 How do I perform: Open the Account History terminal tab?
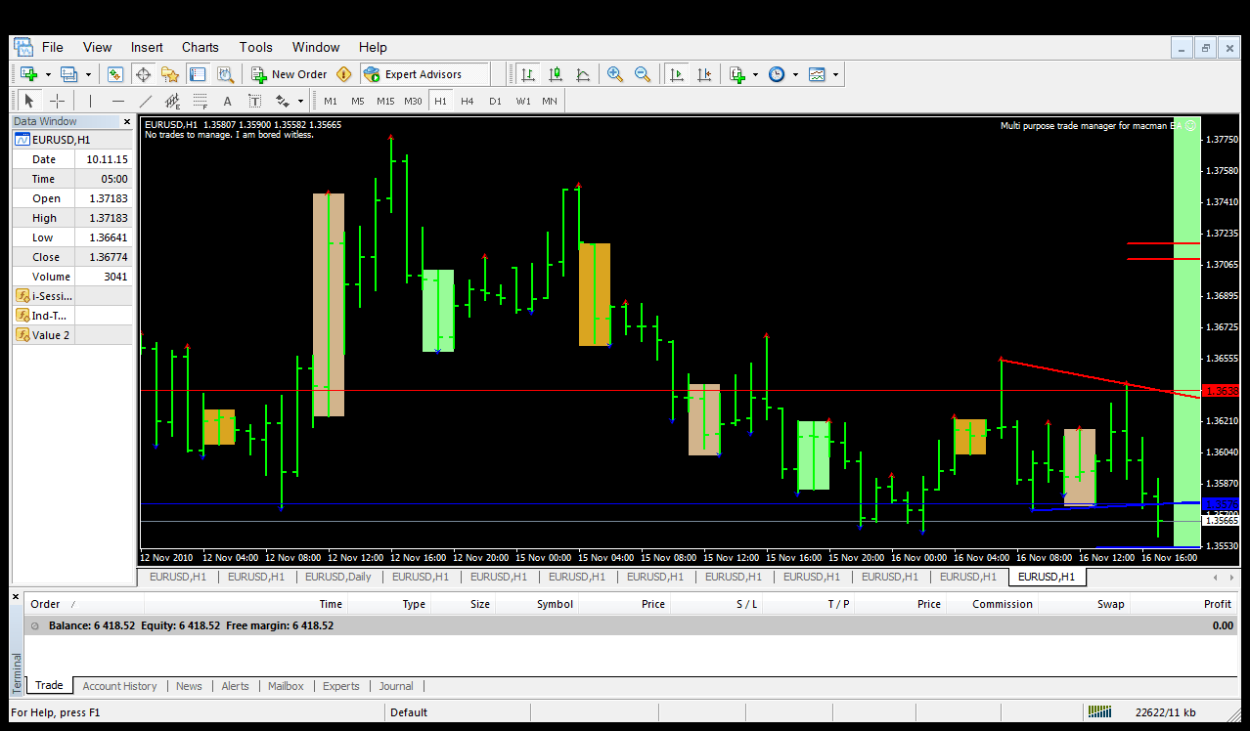click(119, 686)
